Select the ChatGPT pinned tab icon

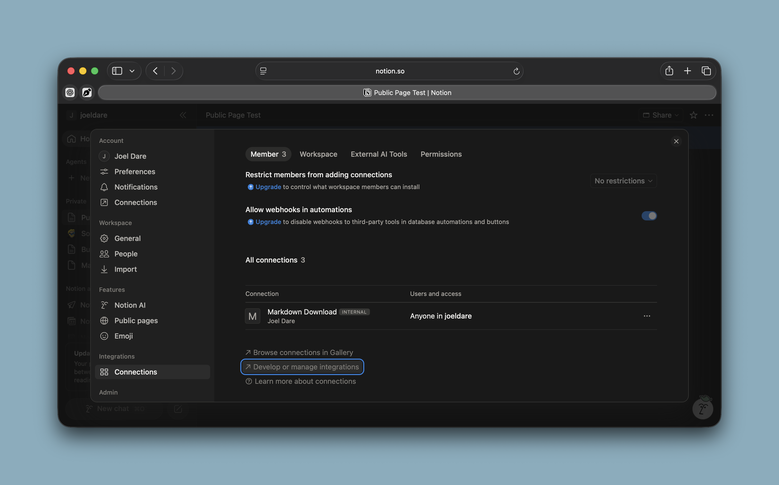point(70,92)
